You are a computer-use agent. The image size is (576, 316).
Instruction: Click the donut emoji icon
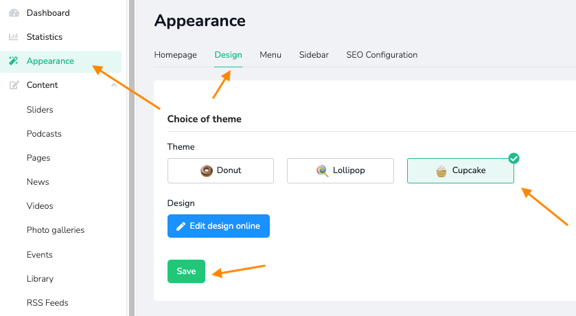coord(207,171)
